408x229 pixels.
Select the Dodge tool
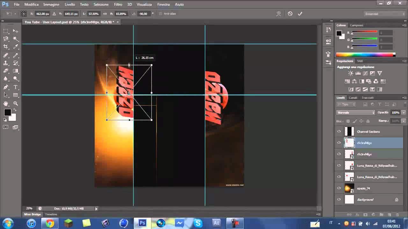click(15, 79)
